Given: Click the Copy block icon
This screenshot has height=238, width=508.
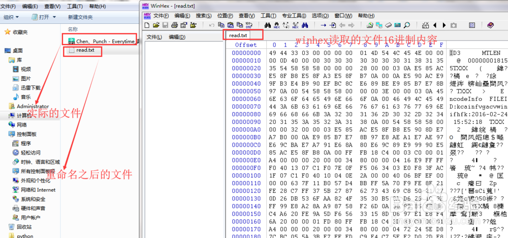Looking at the screenshot, I should pyautogui.click(x=221, y=24).
